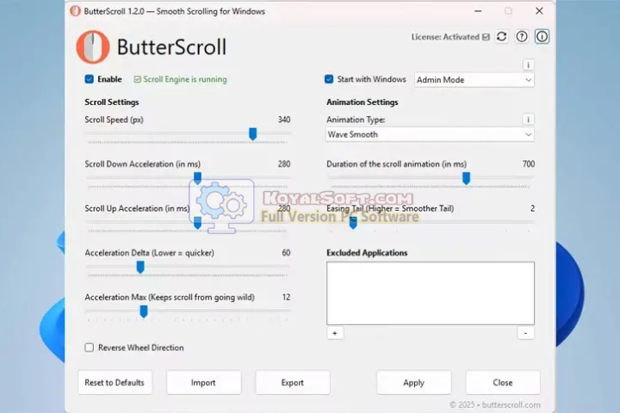Click the Scroll Up Acceleration slider handle
The image size is (620, 413).
point(197,223)
